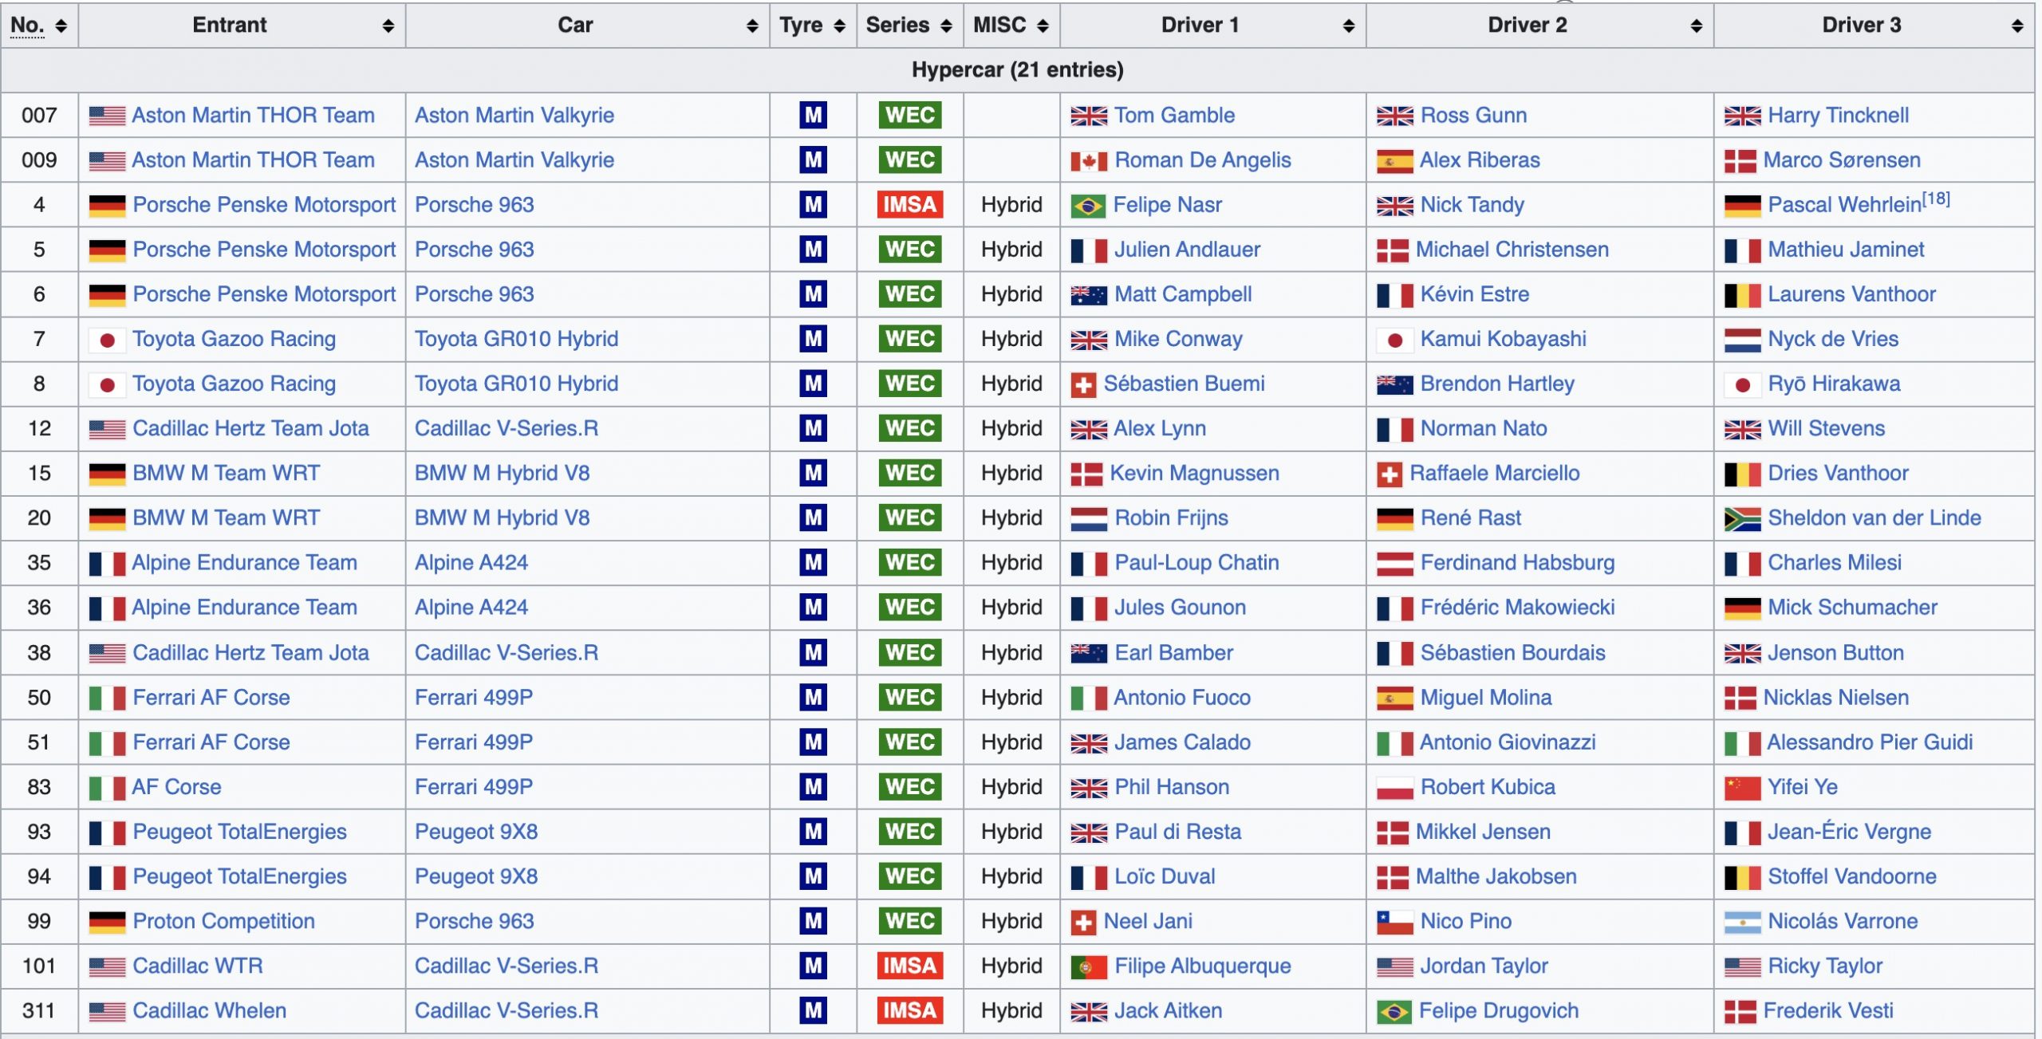Click Canadian flag beside Roman De Angelis
Viewport: 2042px width, 1039px height.
pyautogui.click(x=1088, y=161)
